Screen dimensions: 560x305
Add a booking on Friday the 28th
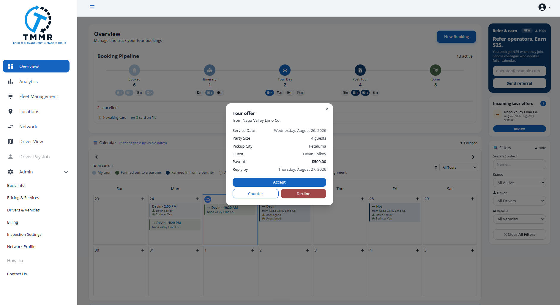(x=418, y=199)
